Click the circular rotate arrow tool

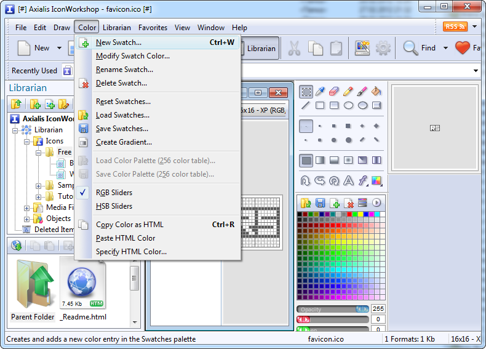click(x=334, y=180)
